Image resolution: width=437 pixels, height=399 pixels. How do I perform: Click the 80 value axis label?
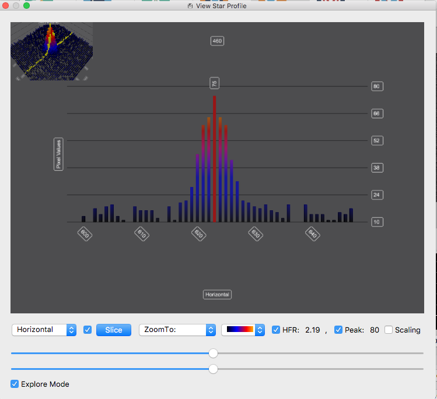[377, 86]
